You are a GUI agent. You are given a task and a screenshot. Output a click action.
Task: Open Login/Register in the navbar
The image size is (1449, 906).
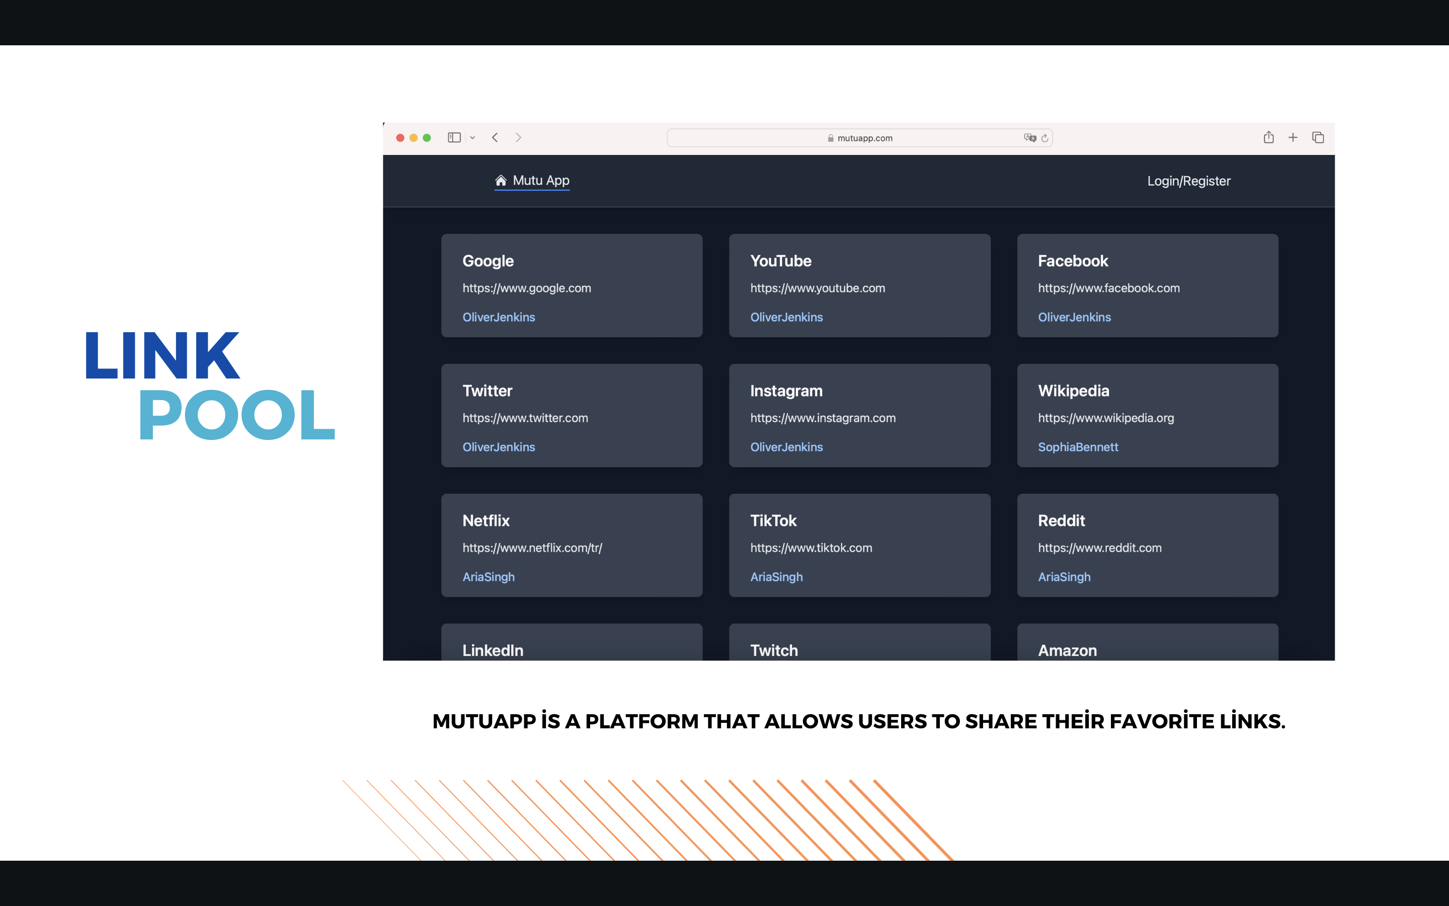coord(1188,181)
